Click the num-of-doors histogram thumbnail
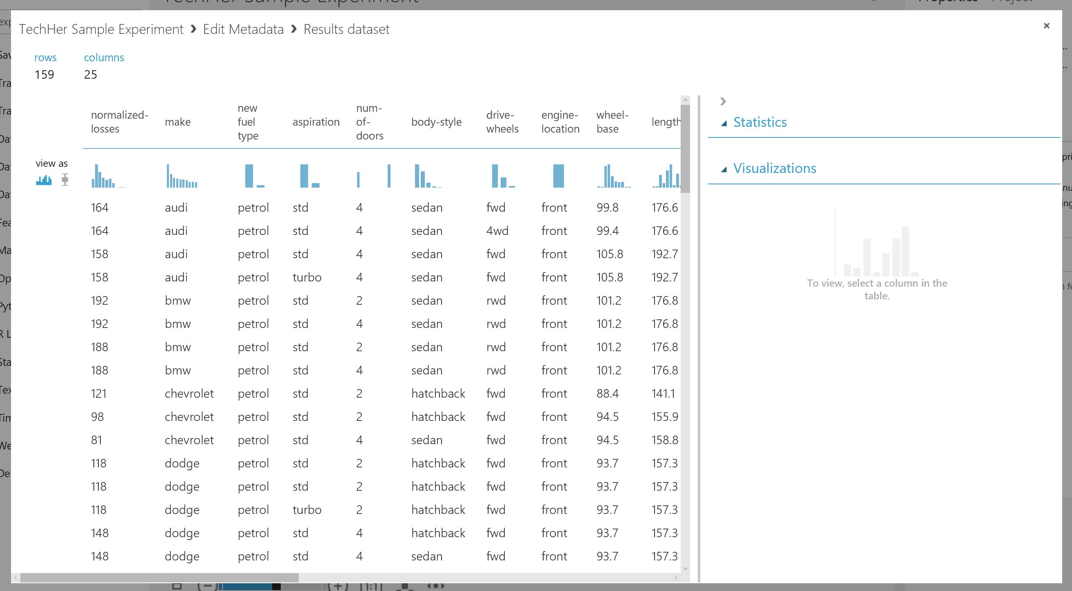 373,176
